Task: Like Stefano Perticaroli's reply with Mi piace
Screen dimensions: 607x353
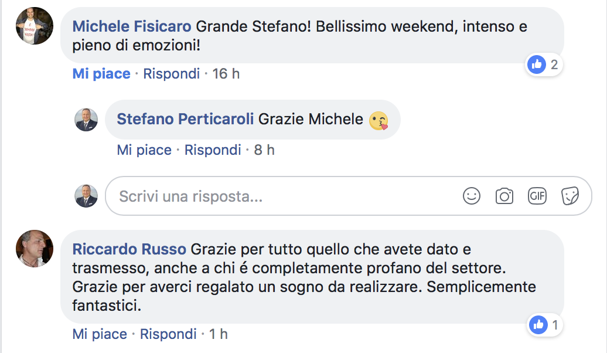Action: point(144,150)
